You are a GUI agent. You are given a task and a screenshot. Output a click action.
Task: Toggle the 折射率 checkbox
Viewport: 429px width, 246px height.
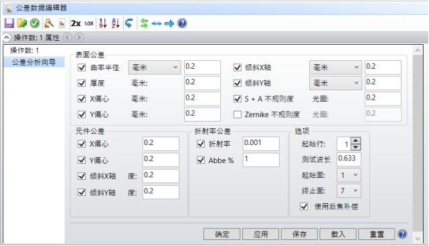201,144
